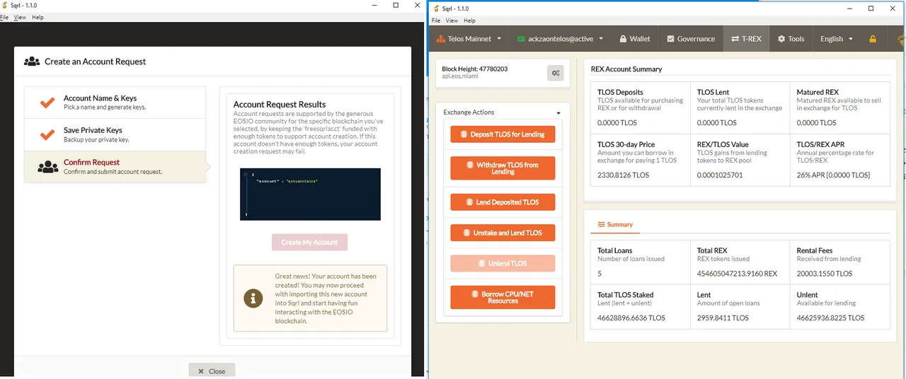This screenshot has width=906, height=379.
Task: Click the 454605047213.9160 REX total value
Action: pos(737,274)
